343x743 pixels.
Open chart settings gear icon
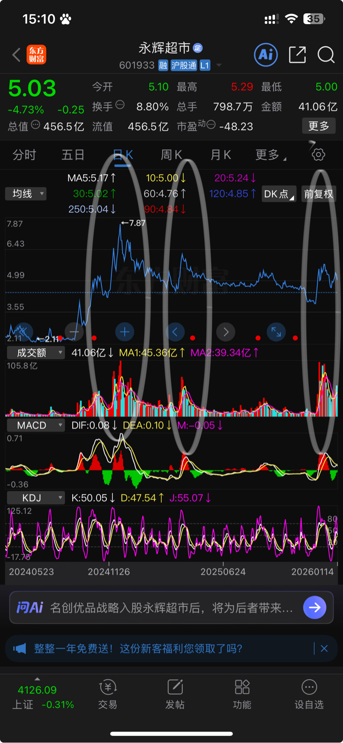318,155
